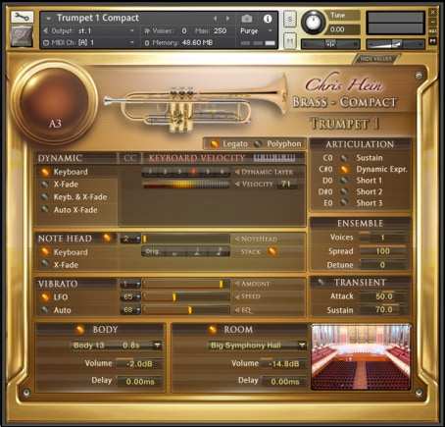445x427 pixels.
Task: Toggle the Stack button
Action: tap(272, 251)
